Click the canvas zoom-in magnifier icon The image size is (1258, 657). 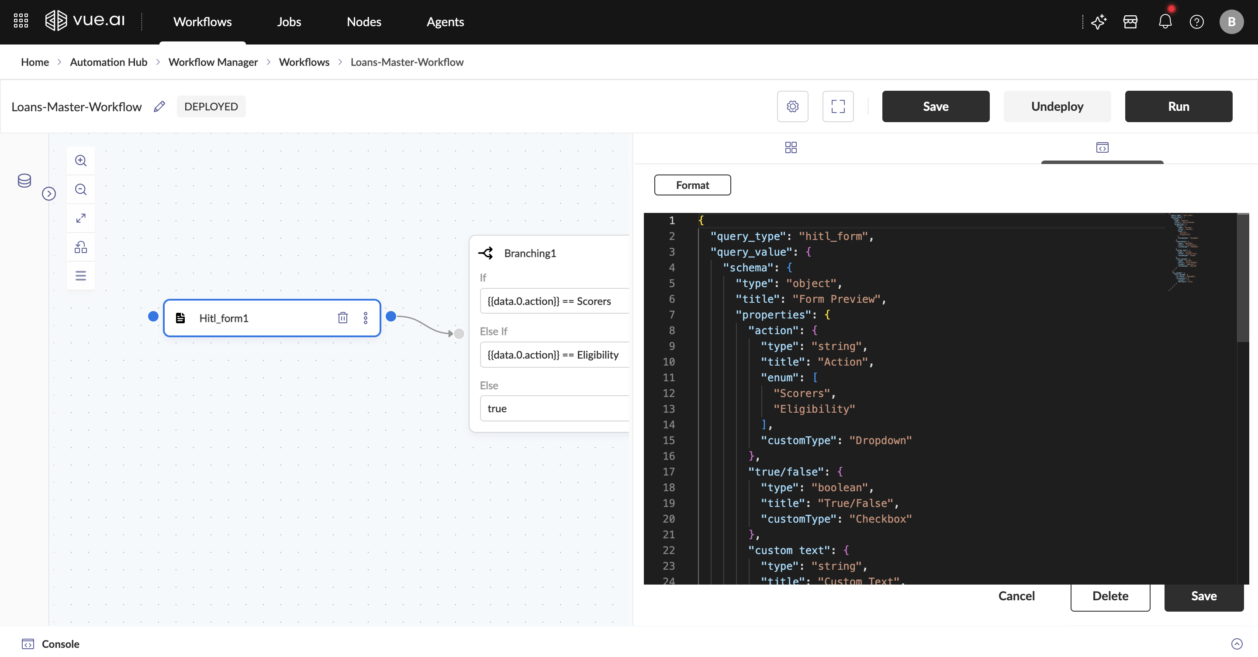(x=80, y=161)
